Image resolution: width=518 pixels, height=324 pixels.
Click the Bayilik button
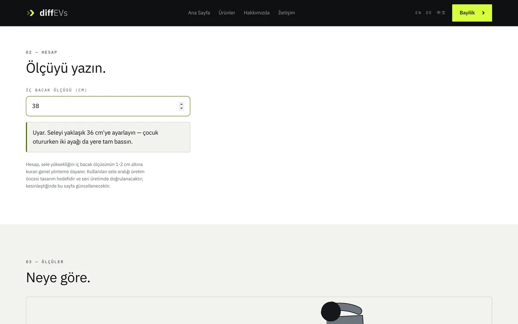click(x=472, y=13)
